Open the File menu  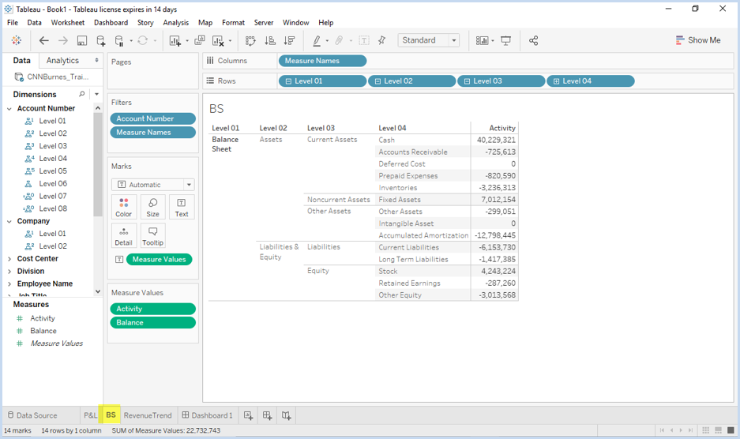click(13, 23)
